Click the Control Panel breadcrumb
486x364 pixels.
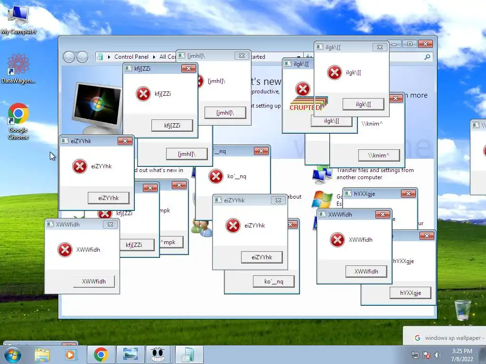coord(131,57)
